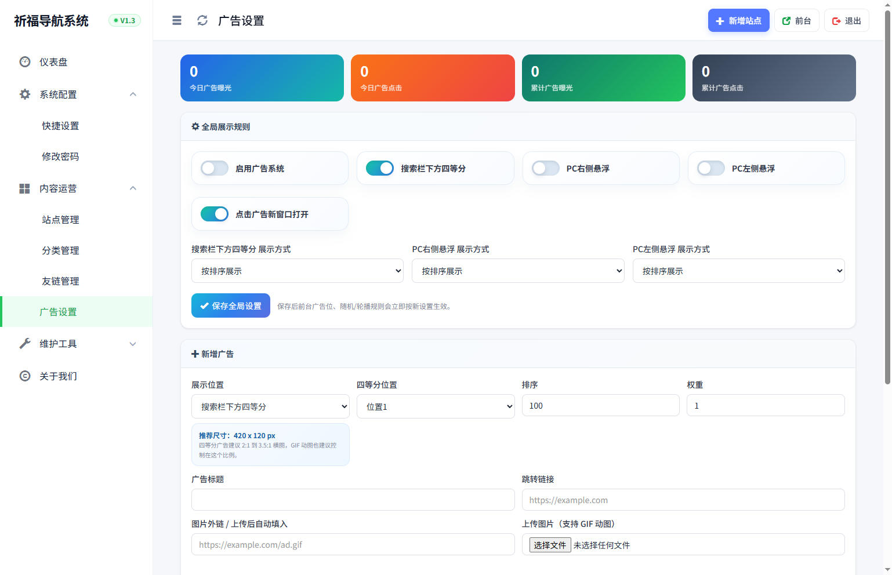The width and height of the screenshot is (892, 575).
Task: Open the 四等分位置 dropdown
Action: coord(436,406)
